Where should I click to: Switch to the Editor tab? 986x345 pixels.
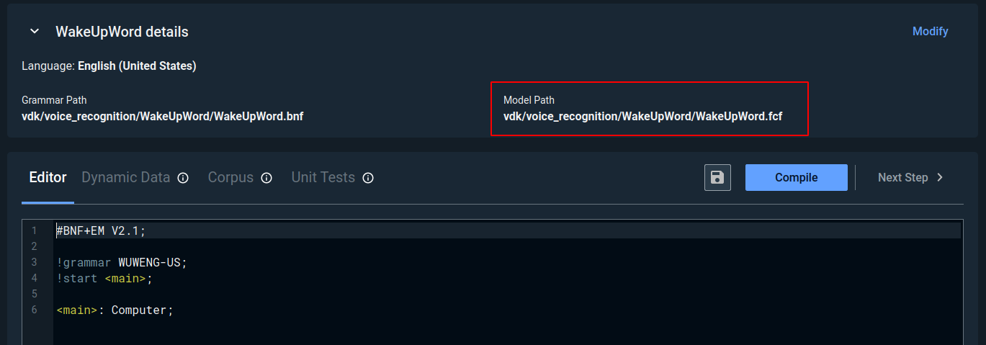[x=48, y=177]
